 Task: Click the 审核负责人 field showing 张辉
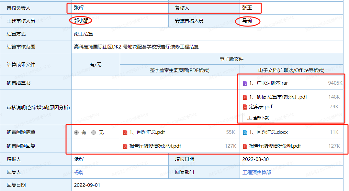79,8
